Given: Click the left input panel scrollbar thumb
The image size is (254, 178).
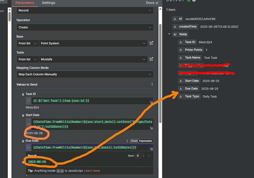Looking at the screenshot, I should (x=10, y=16).
